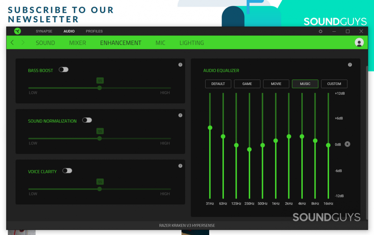
Task: Click the Voice Clarity label
Action: point(42,172)
